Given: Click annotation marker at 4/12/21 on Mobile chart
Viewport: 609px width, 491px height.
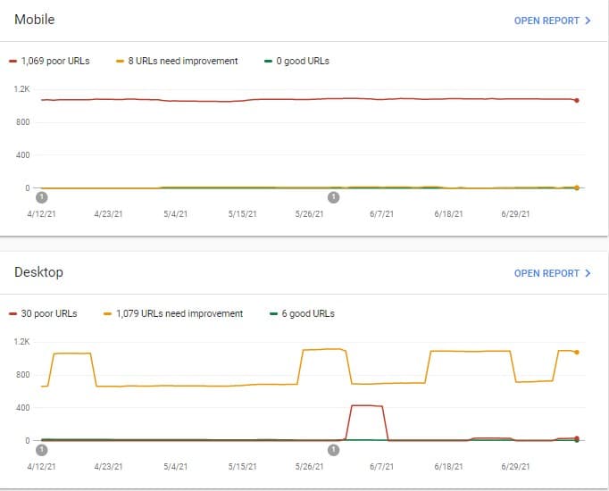Looking at the screenshot, I should pyautogui.click(x=41, y=197).
